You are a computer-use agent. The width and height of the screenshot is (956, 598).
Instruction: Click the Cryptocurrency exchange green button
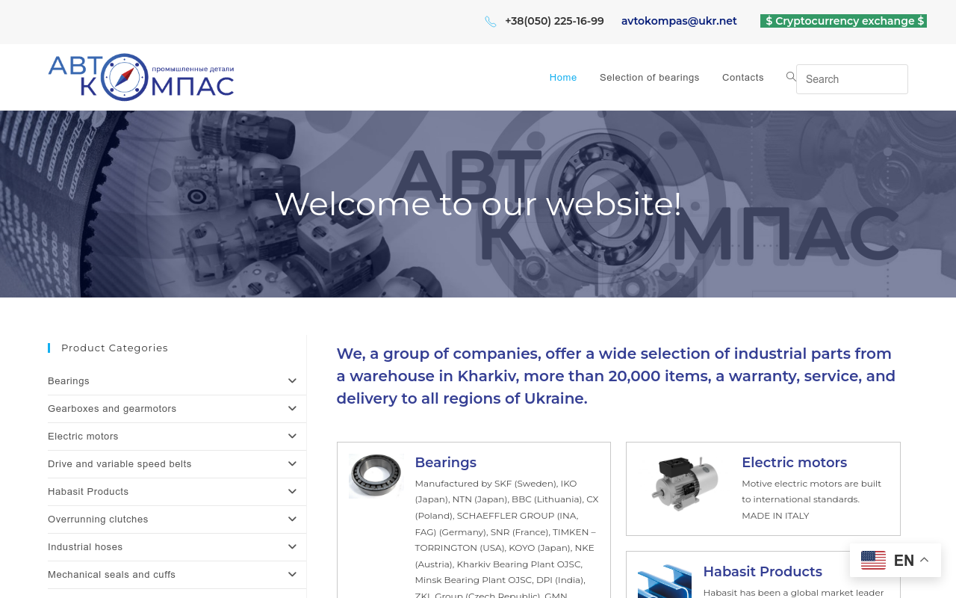844,21
